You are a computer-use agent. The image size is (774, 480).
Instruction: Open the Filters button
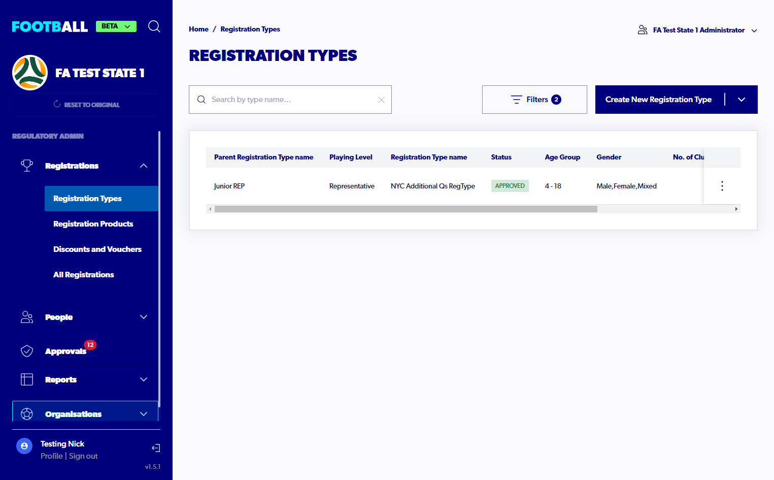(x=534, y=100)
